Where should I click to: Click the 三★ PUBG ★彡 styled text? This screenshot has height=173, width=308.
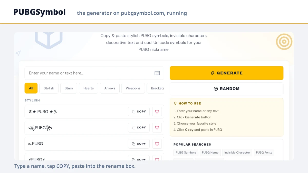pyautogui.click(x=43, y=112)
